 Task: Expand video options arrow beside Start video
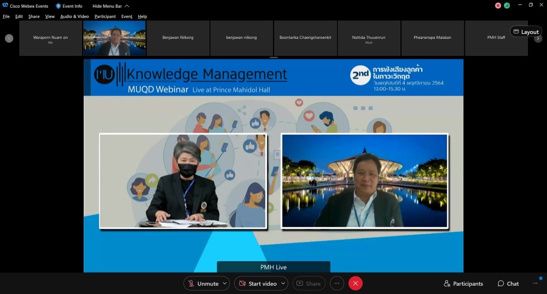[283, 284]
